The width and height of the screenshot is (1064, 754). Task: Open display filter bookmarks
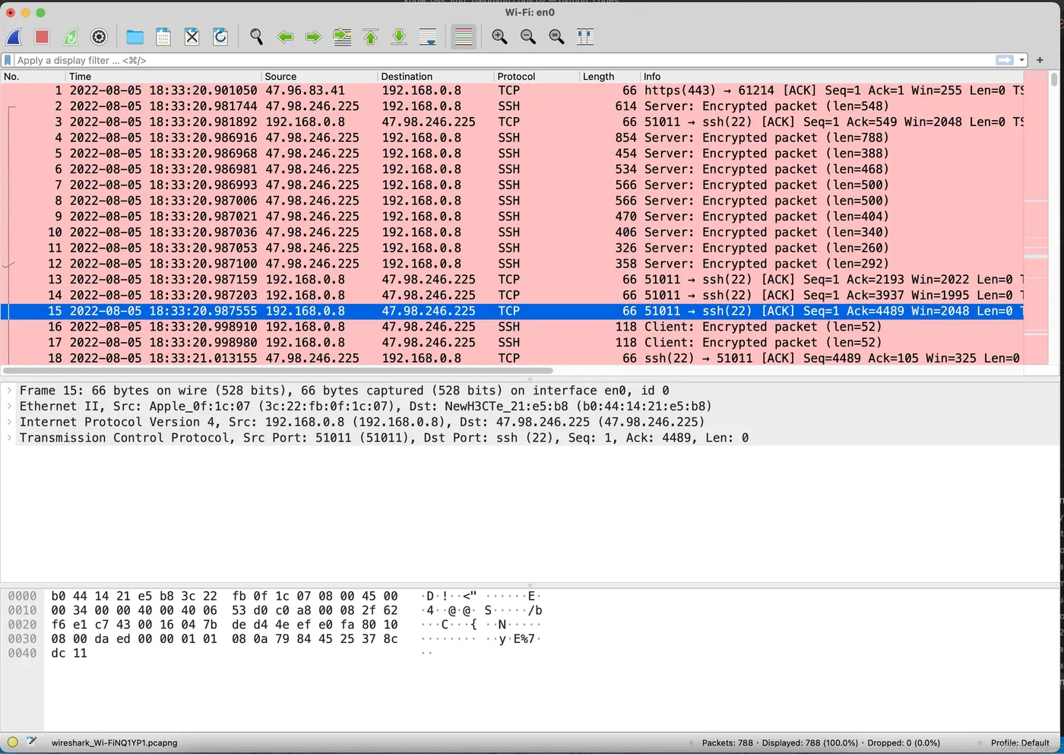pyautogui.click(x=8, y=60)
